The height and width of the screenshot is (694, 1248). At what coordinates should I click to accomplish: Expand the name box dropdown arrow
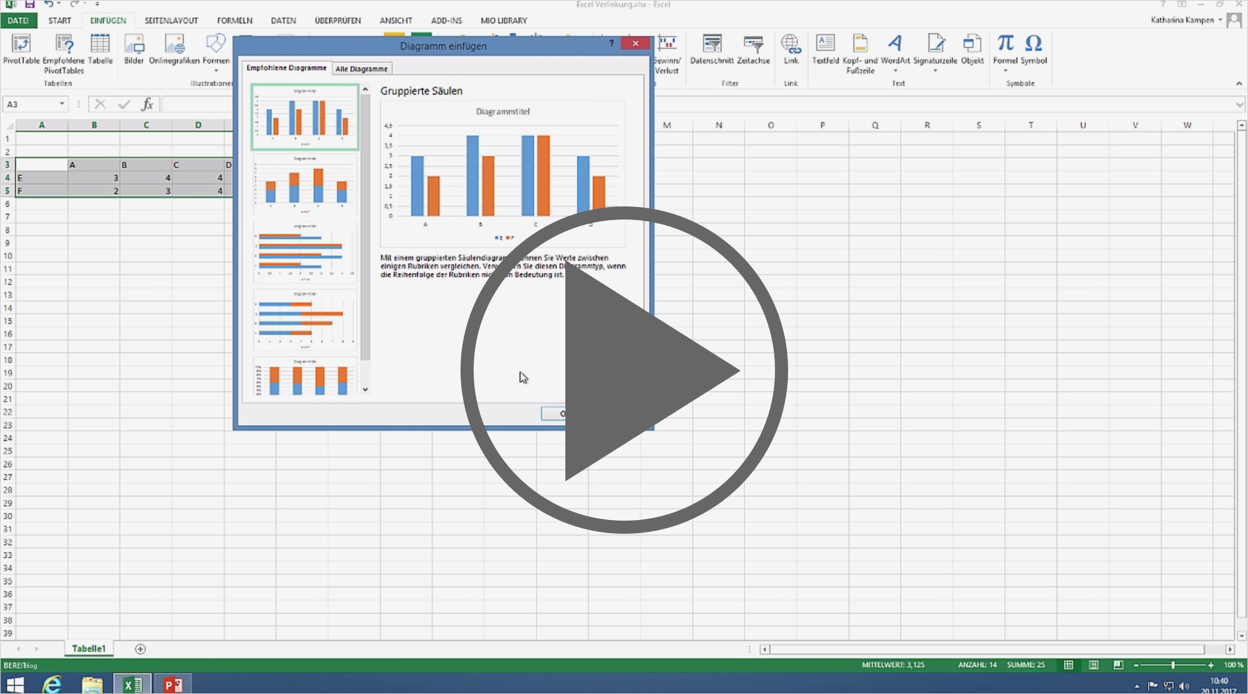[62, 104]
